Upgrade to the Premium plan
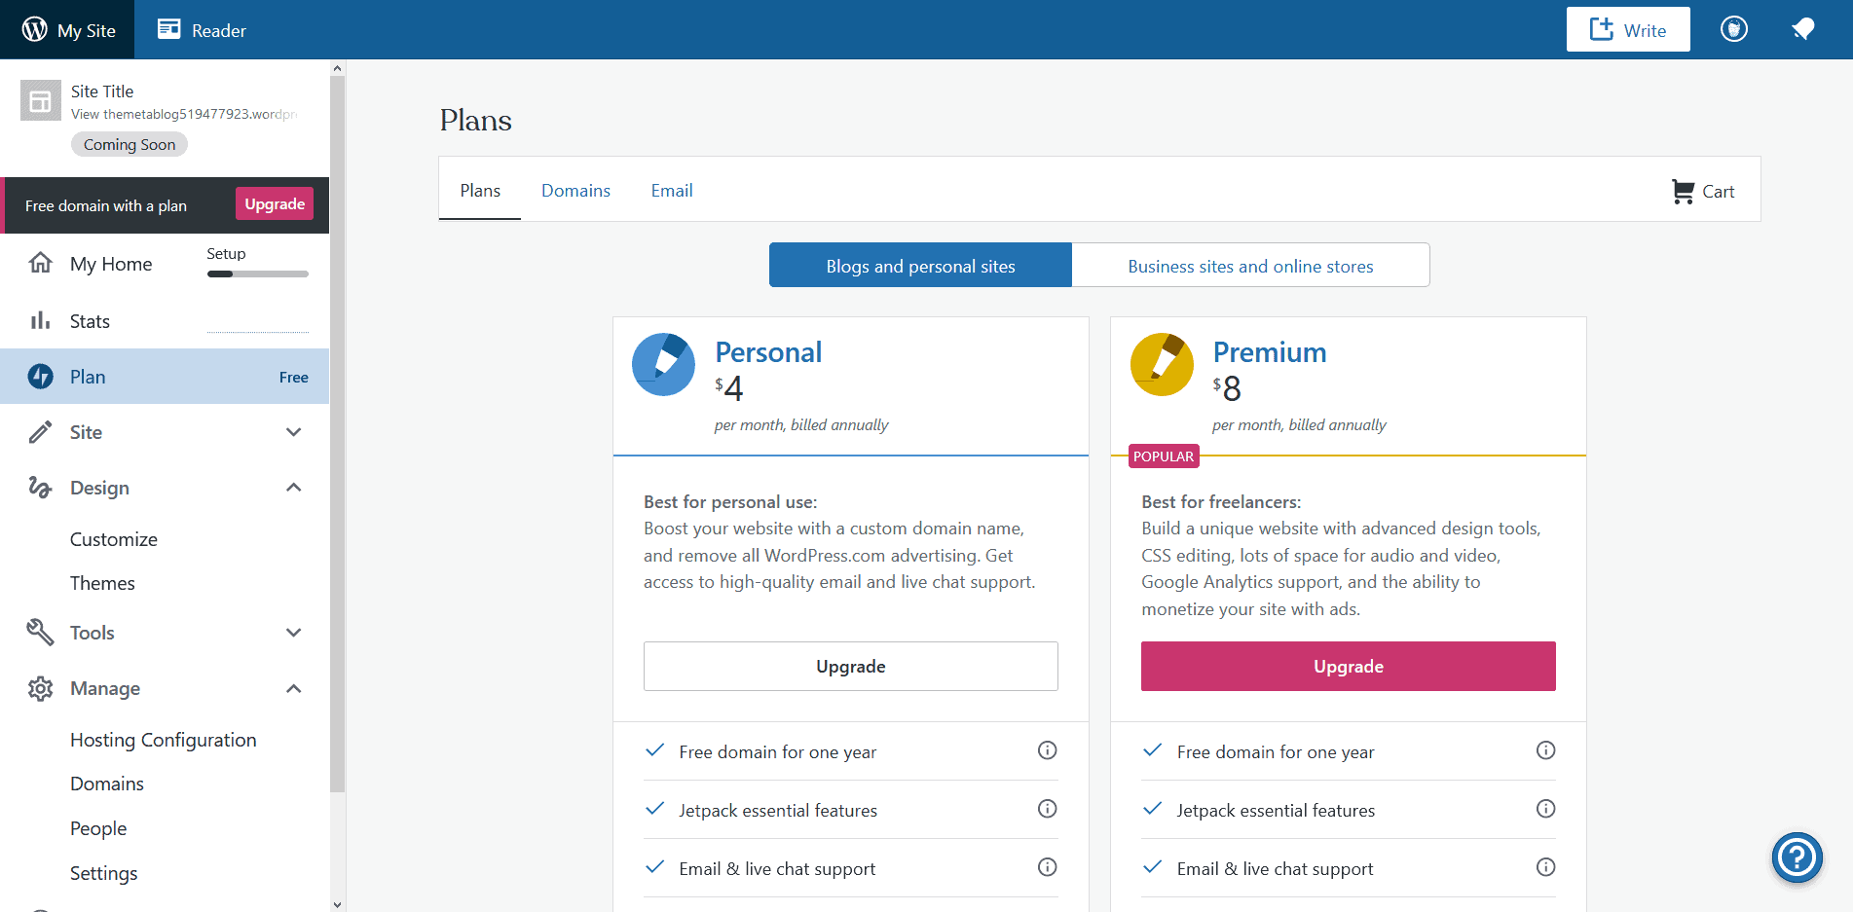This screenshot has width=1853, height=912. (x=1348, y=666)
